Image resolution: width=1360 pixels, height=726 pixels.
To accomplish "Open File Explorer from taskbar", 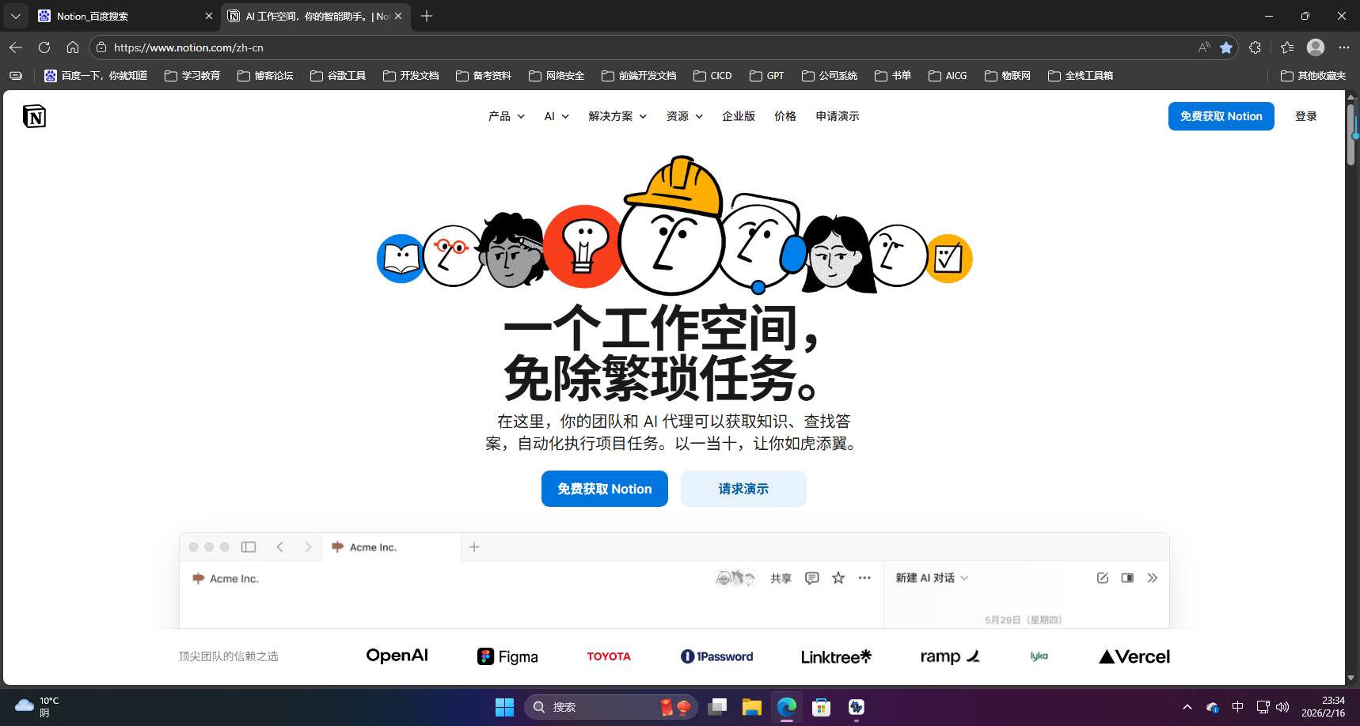I will [x=751, y=707].
